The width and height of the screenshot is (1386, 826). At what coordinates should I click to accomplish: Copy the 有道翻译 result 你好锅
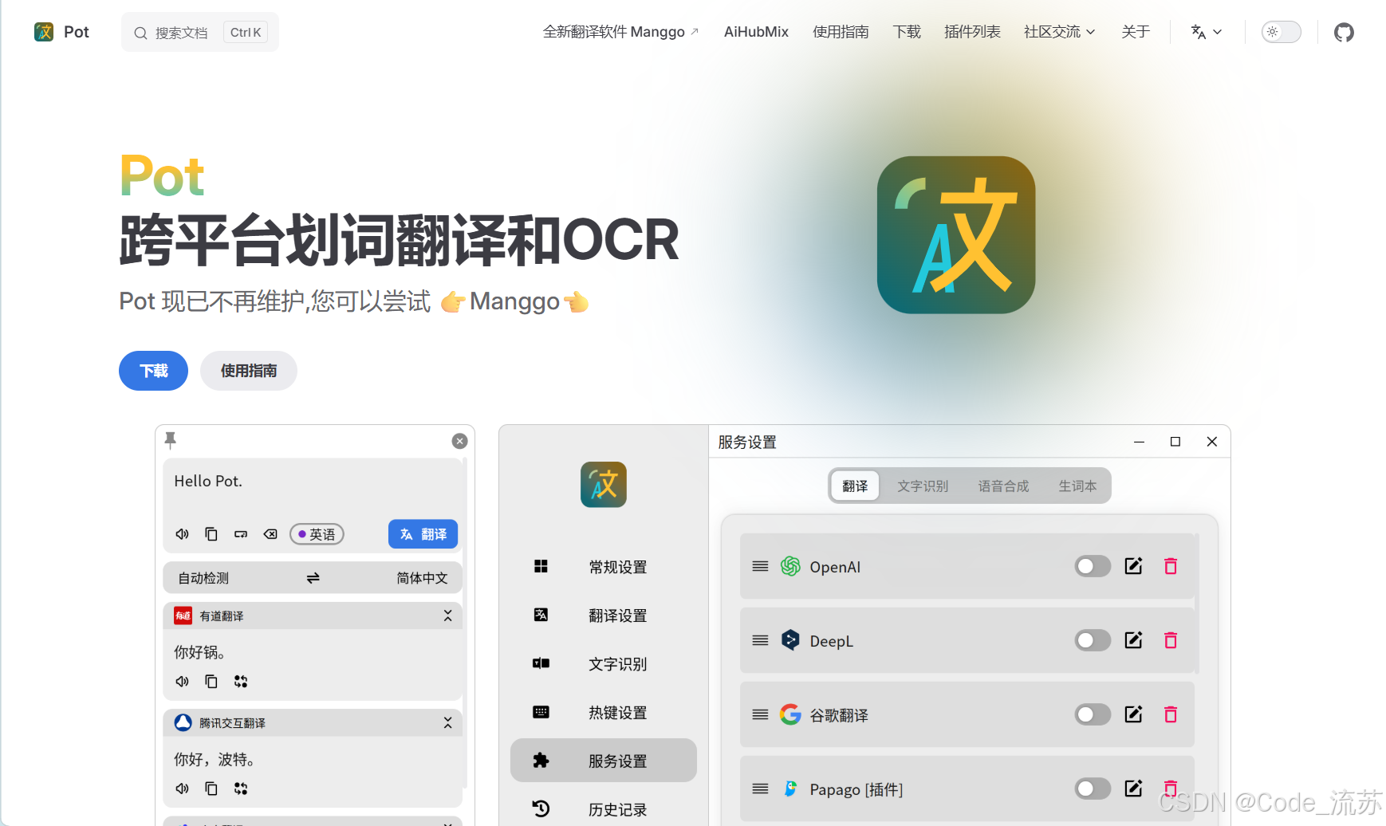[x=211, y=682]
